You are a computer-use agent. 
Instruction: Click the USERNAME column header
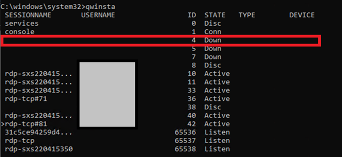pyautogui.click(x=98, y=15)
